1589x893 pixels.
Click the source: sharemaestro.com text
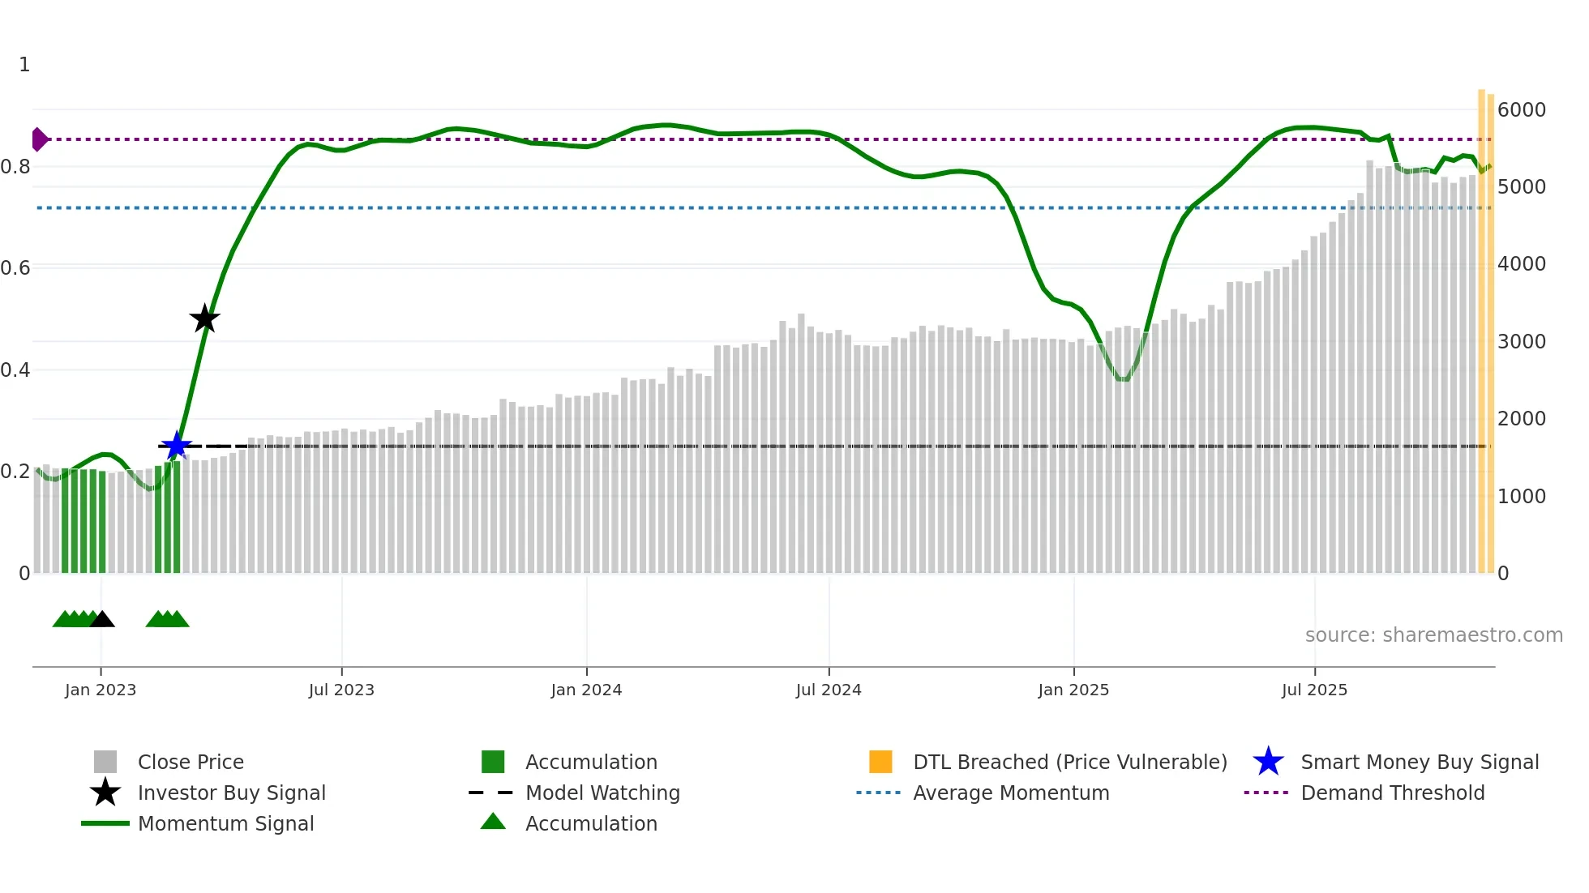(1433, 634)
